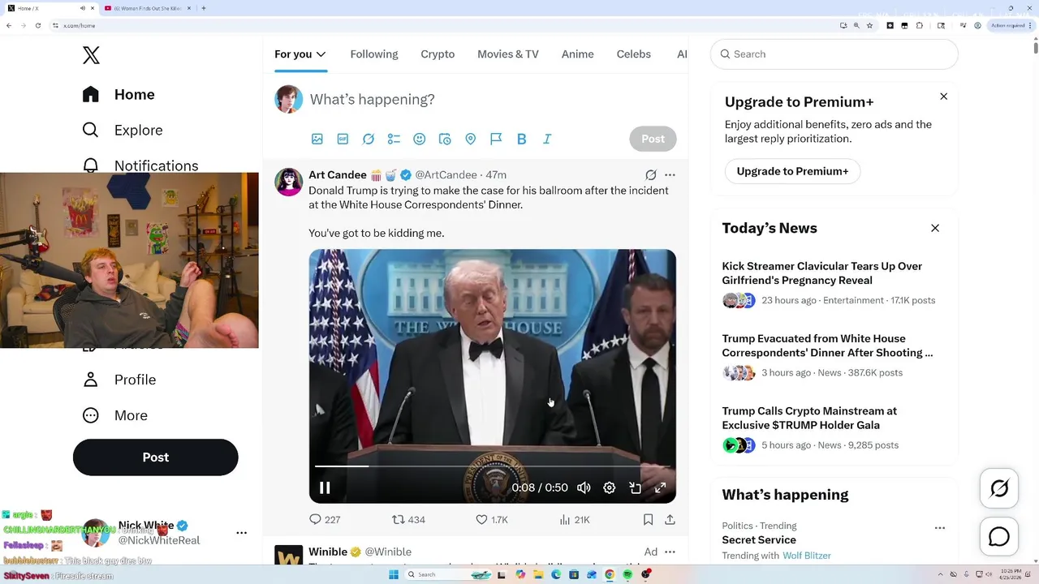This screenshot has width=1039, height=584.
Task: Add a poll to the post
Action: tap(394, 140)
